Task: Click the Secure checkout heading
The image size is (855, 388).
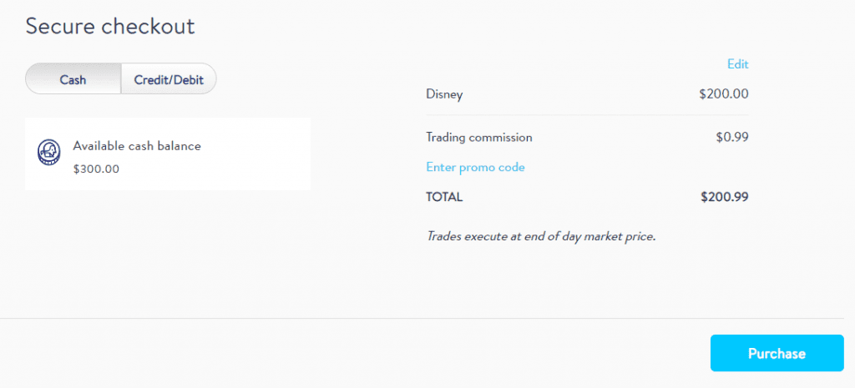Action: (x=110, y=26)
